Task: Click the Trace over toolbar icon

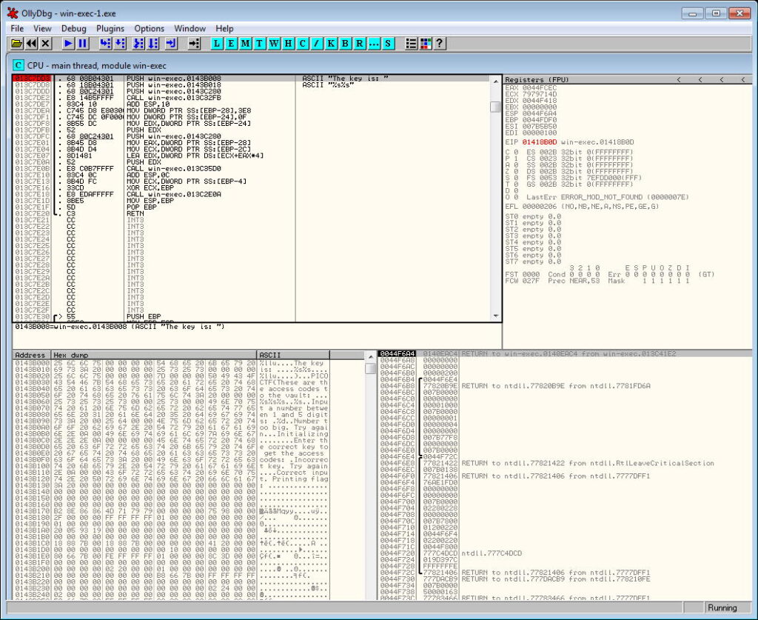Action: pyautogui.click(x=153, y=44)
